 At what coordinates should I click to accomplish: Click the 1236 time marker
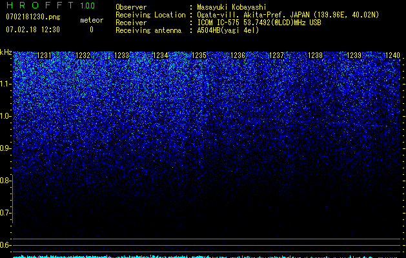click(238, 55)
